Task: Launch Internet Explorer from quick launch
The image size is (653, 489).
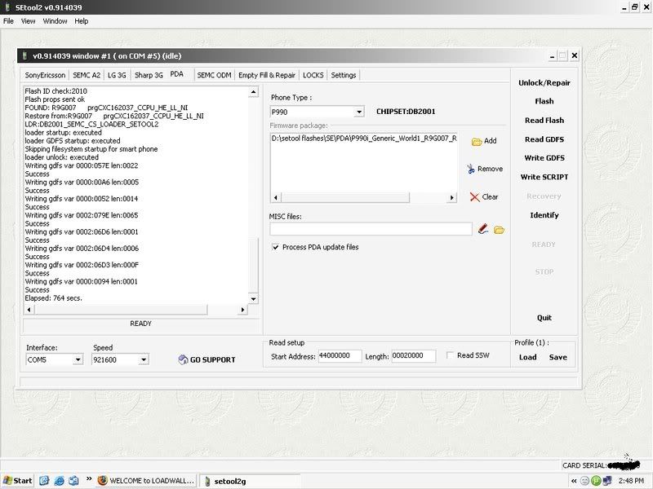Action: (x=59, y=481)
